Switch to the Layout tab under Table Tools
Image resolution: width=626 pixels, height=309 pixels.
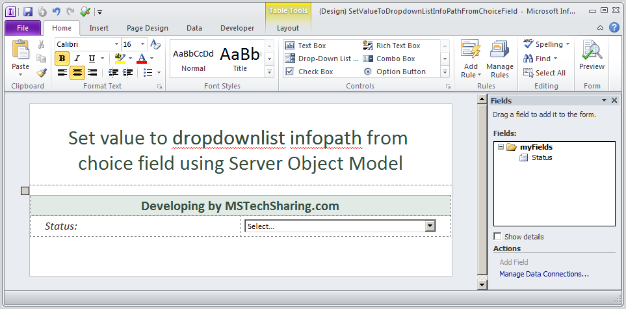coord(288,28)
